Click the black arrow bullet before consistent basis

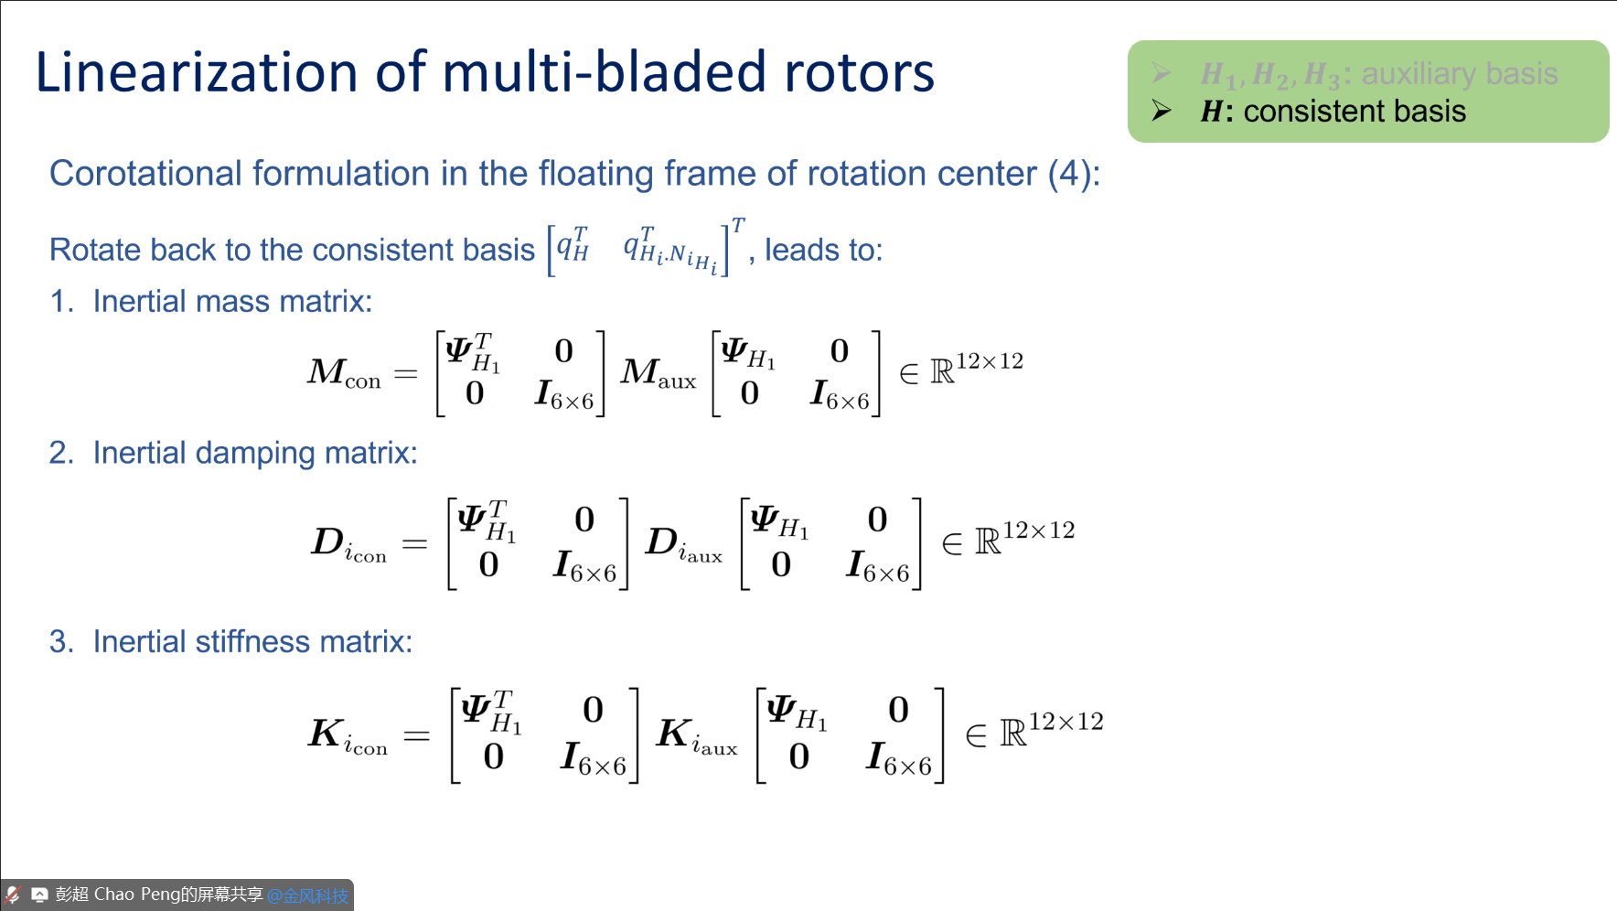1162,112
